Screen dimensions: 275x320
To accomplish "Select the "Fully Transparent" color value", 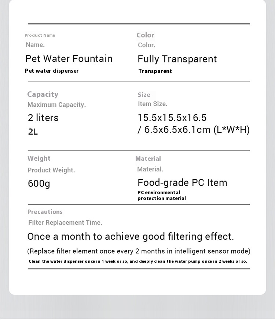I will click(177, 59).
